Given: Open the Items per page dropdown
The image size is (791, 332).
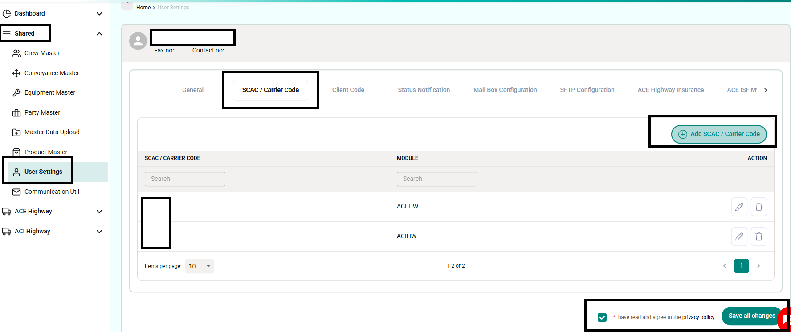Looking at the screenshot, I should [x=199, y=266].
